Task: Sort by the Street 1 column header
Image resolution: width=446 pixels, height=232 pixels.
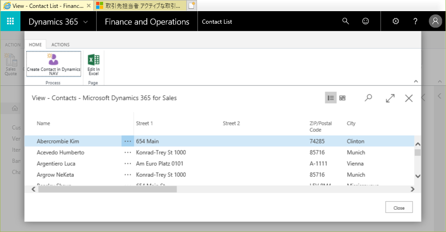Action: tap(144, 123)
